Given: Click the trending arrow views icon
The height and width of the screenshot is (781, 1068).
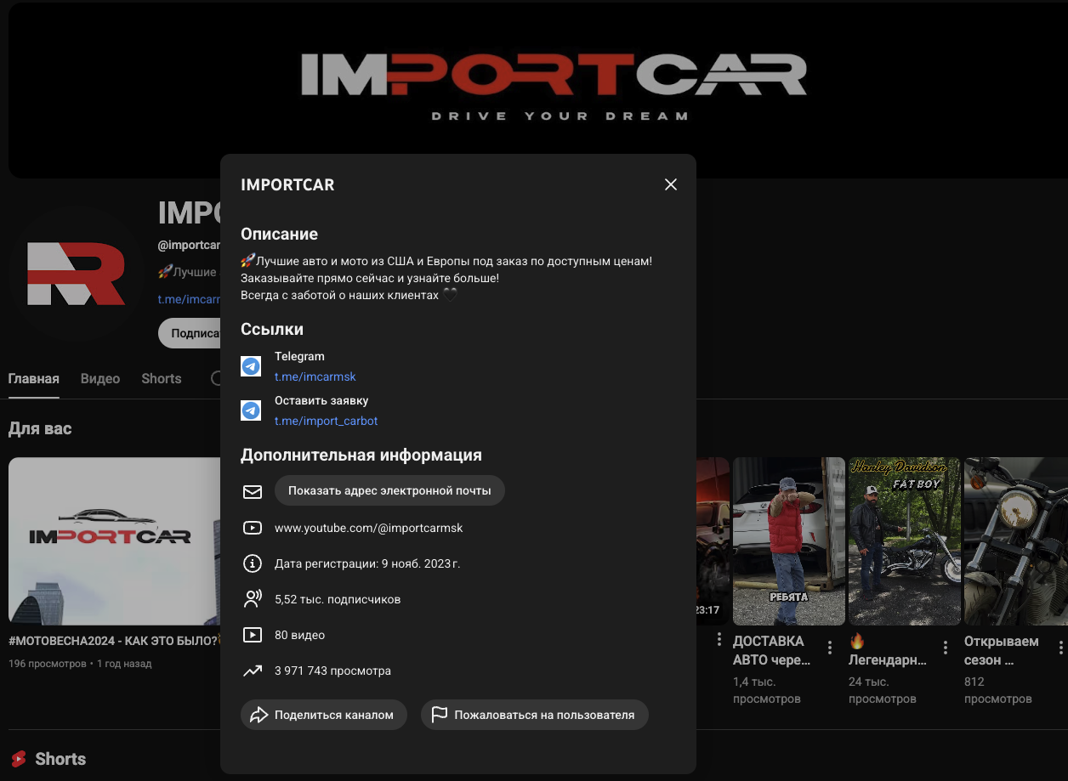Looking at the screenshot, I should pyautogui.click(x=253, y=671).
